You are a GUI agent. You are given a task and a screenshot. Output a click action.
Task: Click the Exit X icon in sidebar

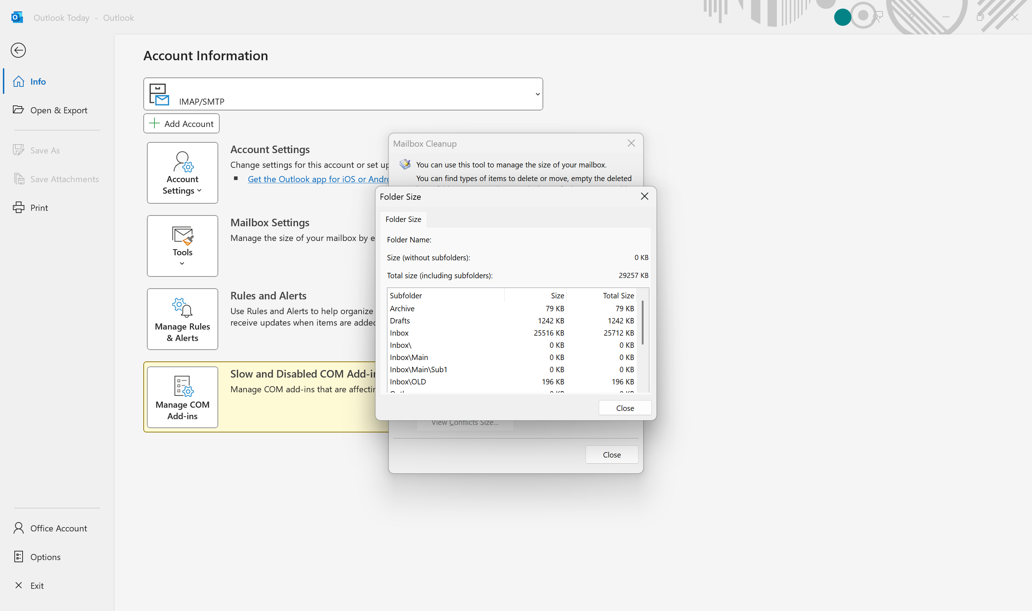[x=19, y=585]
